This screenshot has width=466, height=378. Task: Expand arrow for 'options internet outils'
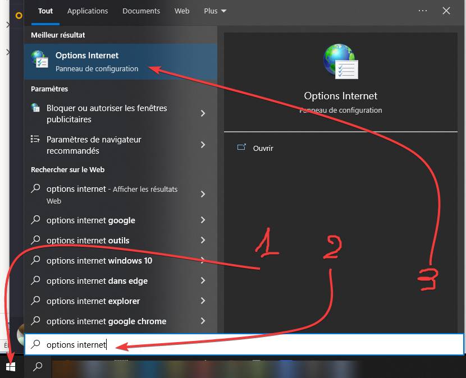point(203,240)
